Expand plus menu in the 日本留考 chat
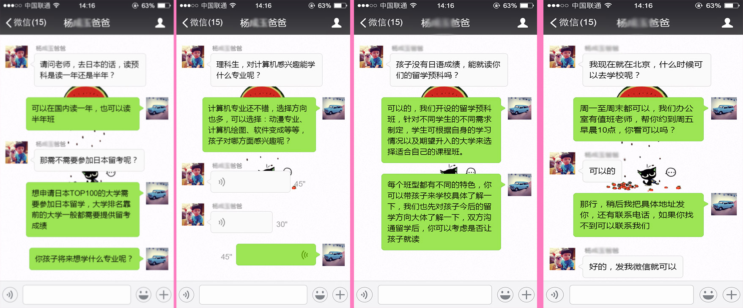Viewport: 743px width, 308px height. pyautogui.click(x=164, y=294)
